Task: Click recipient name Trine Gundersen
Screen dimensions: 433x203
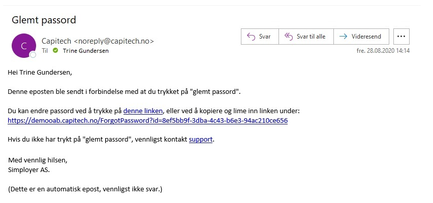Action: (x=85, y=51)
